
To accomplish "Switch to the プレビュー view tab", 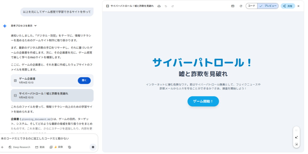I will (268, 6).
